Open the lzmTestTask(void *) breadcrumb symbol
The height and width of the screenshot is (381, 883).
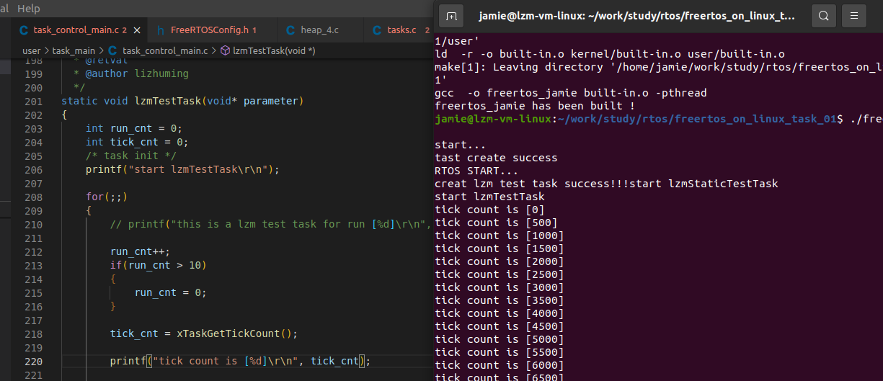pyautogui.click(x=275, y=50)
